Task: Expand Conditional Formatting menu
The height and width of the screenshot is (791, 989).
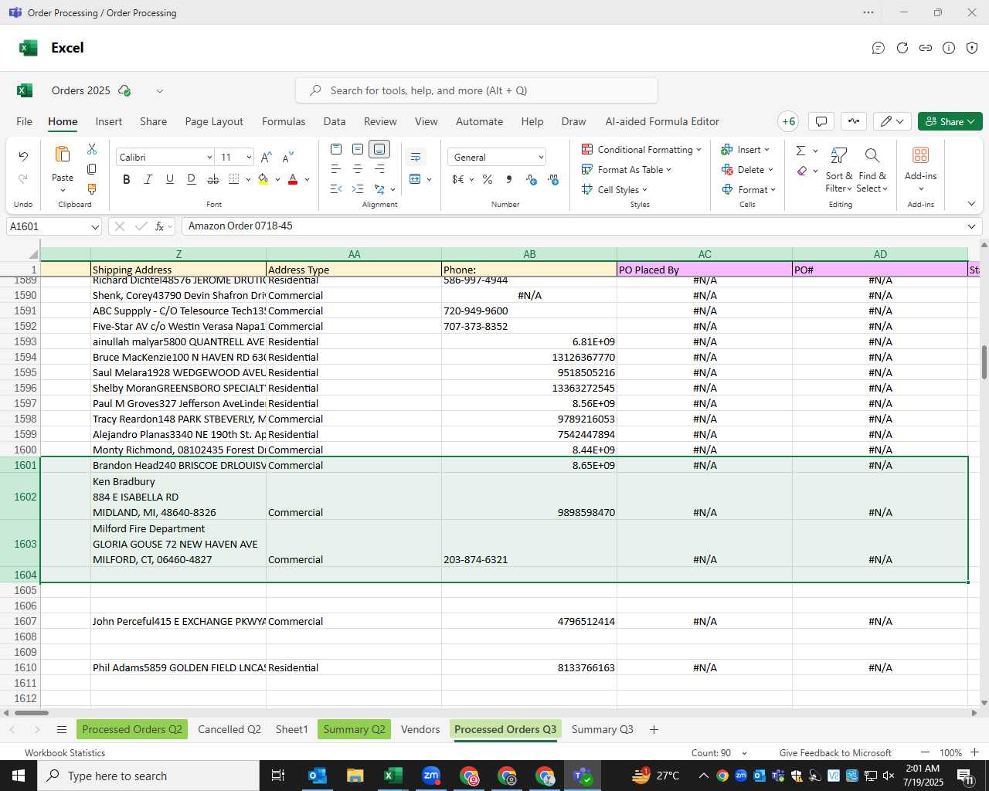Action: 641,150
